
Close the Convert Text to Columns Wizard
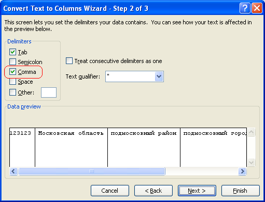(x=257, y=8)
